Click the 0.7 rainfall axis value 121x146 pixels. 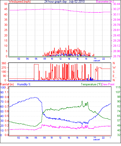6,107
